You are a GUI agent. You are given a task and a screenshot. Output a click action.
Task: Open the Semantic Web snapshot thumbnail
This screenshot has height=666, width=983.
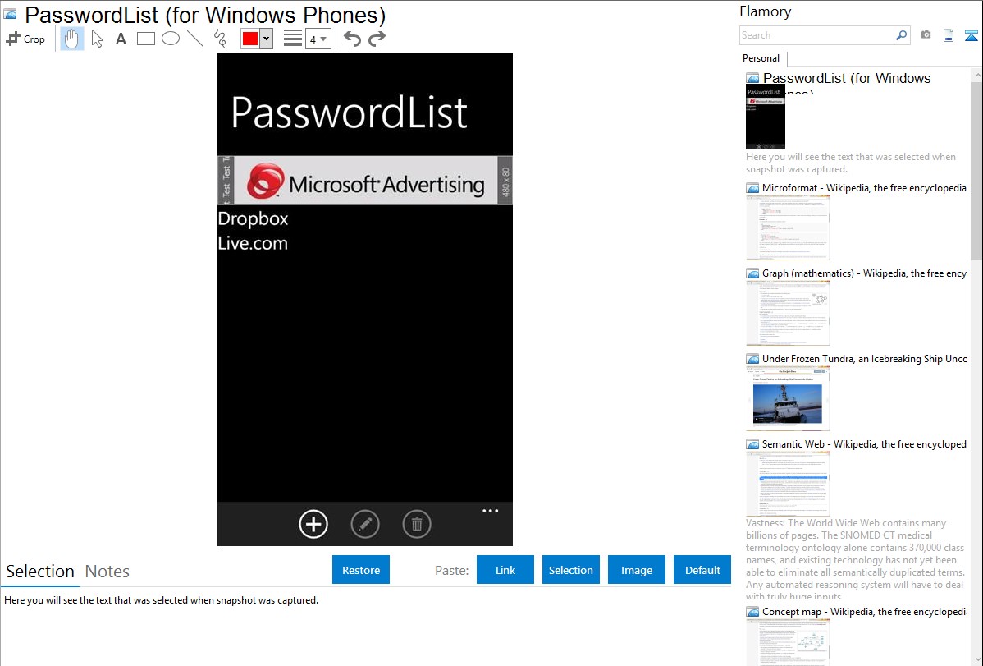788,484
